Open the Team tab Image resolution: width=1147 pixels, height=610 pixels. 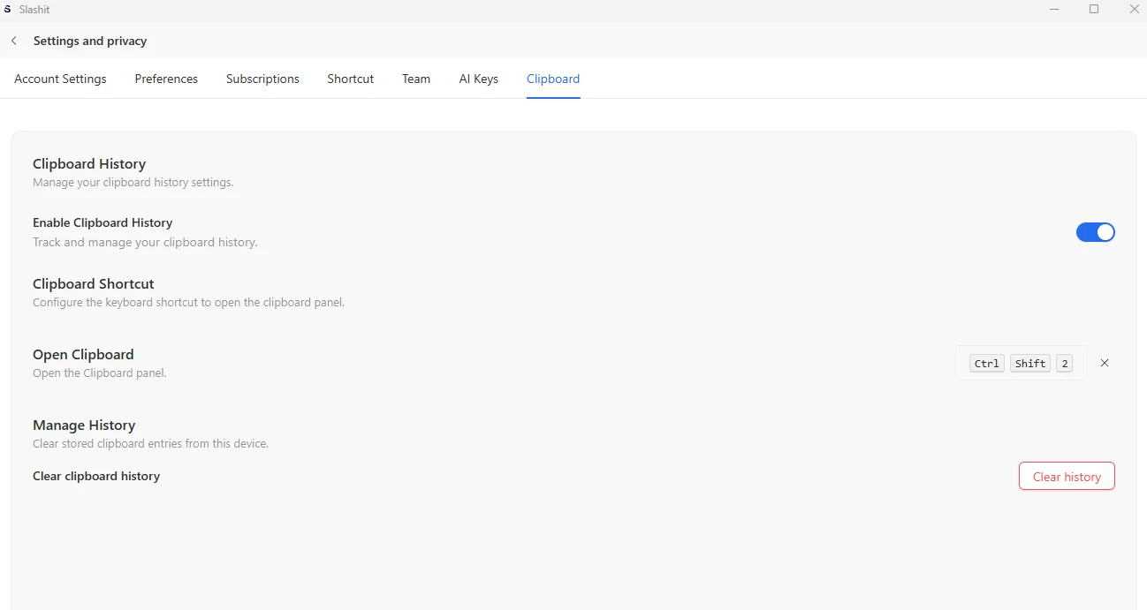(416, 79)
